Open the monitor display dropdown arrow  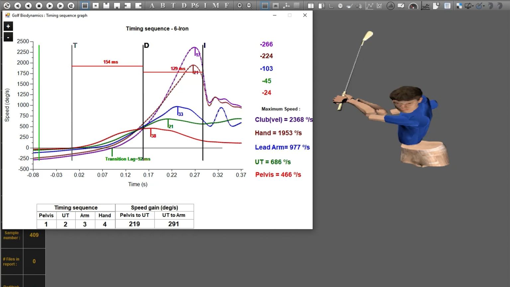click(472, 6)
